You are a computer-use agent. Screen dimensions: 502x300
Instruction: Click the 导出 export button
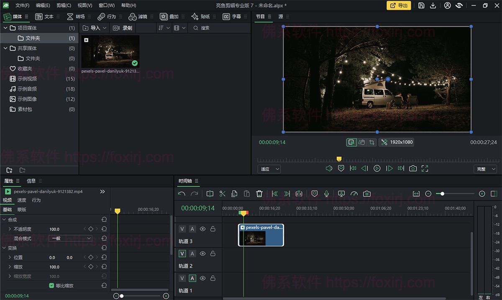[x=398, y=5]
